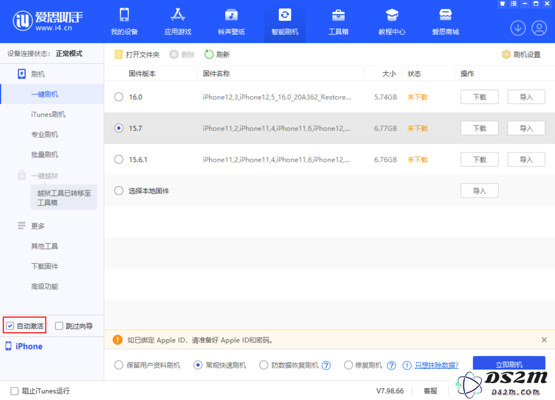
Task: Click the 固件版本 column header
Action: point(142,74)
